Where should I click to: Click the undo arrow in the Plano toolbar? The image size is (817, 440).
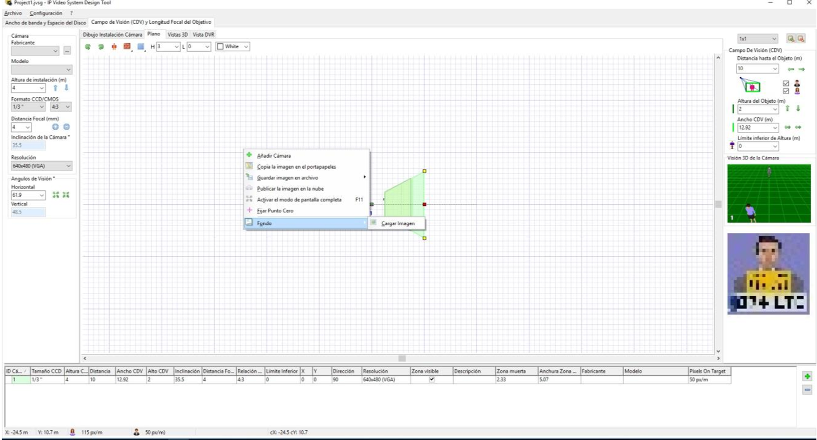88,47
